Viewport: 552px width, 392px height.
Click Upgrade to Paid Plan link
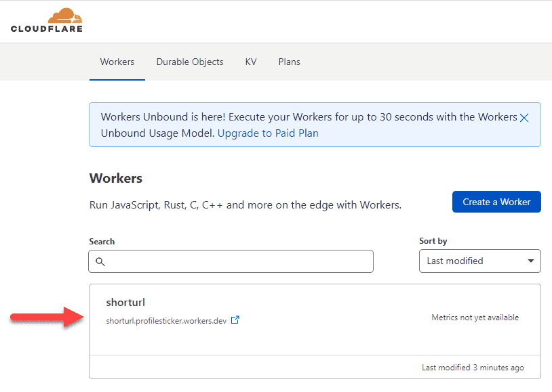[268, 133]
